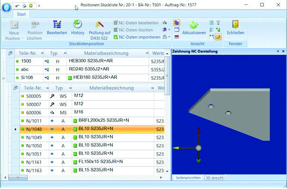Select row 600006 with M16
The width and height of the screenshot is (287, 189).
pyautogui.click(x=88, y=113)
